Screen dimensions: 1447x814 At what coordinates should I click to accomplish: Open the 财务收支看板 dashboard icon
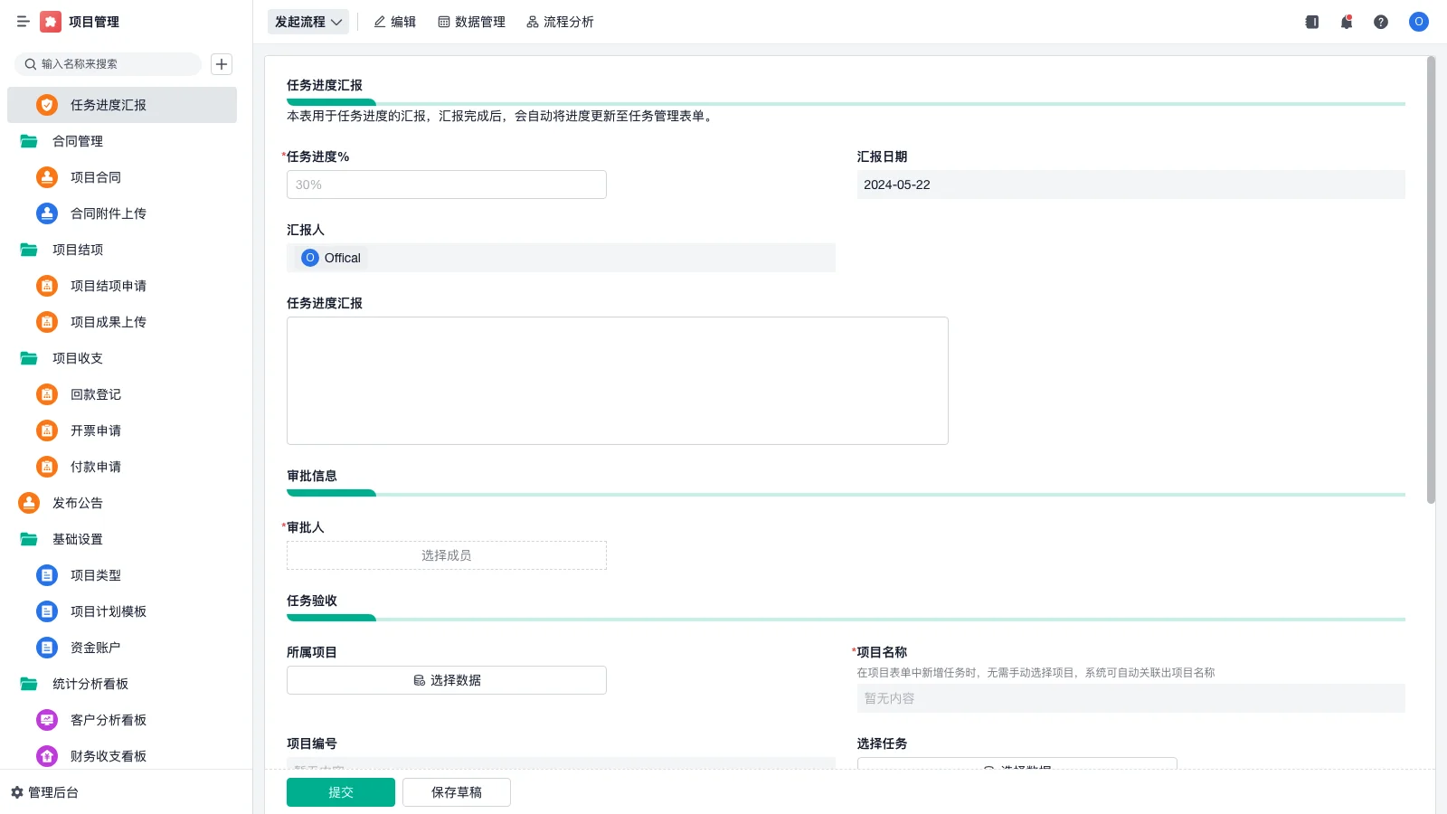46,756
